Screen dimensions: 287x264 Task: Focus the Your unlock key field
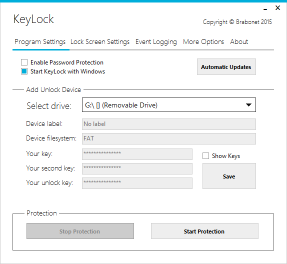coord(137,183)
